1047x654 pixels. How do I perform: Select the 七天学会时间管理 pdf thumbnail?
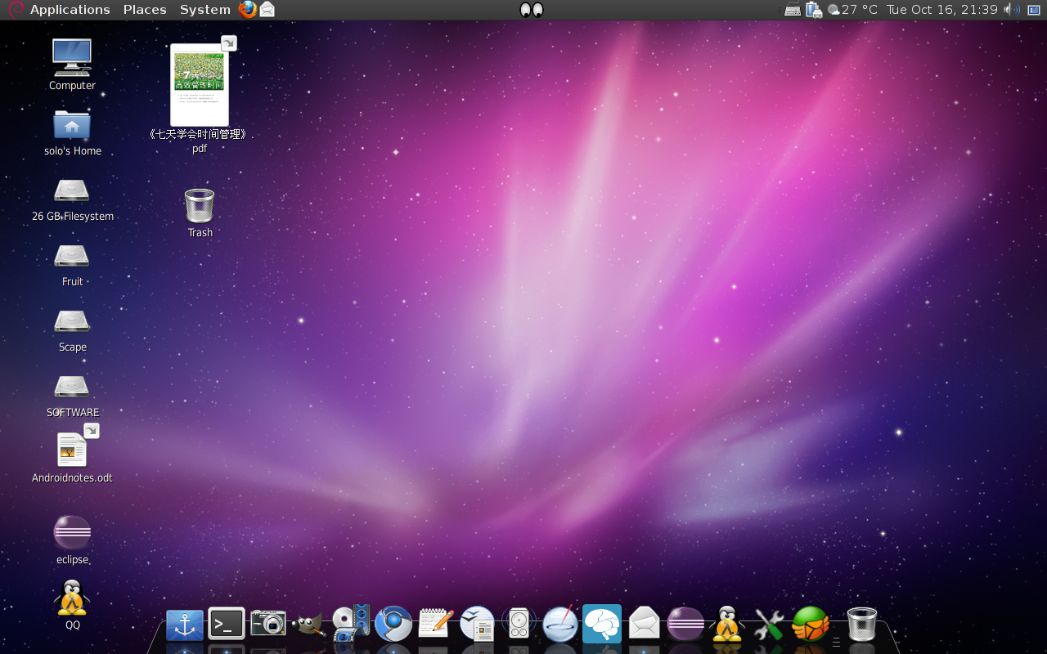(200, 84)
